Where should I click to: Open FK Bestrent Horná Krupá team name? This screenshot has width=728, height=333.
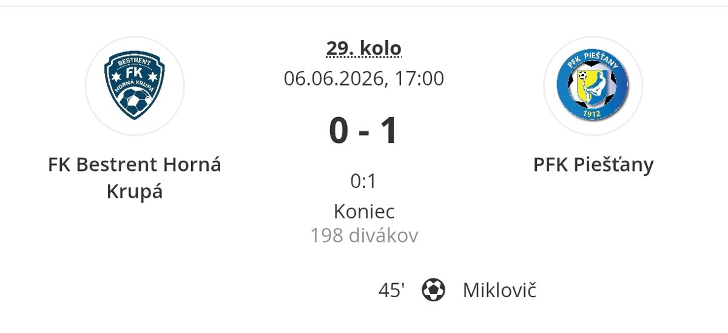(x=135, y=178)
